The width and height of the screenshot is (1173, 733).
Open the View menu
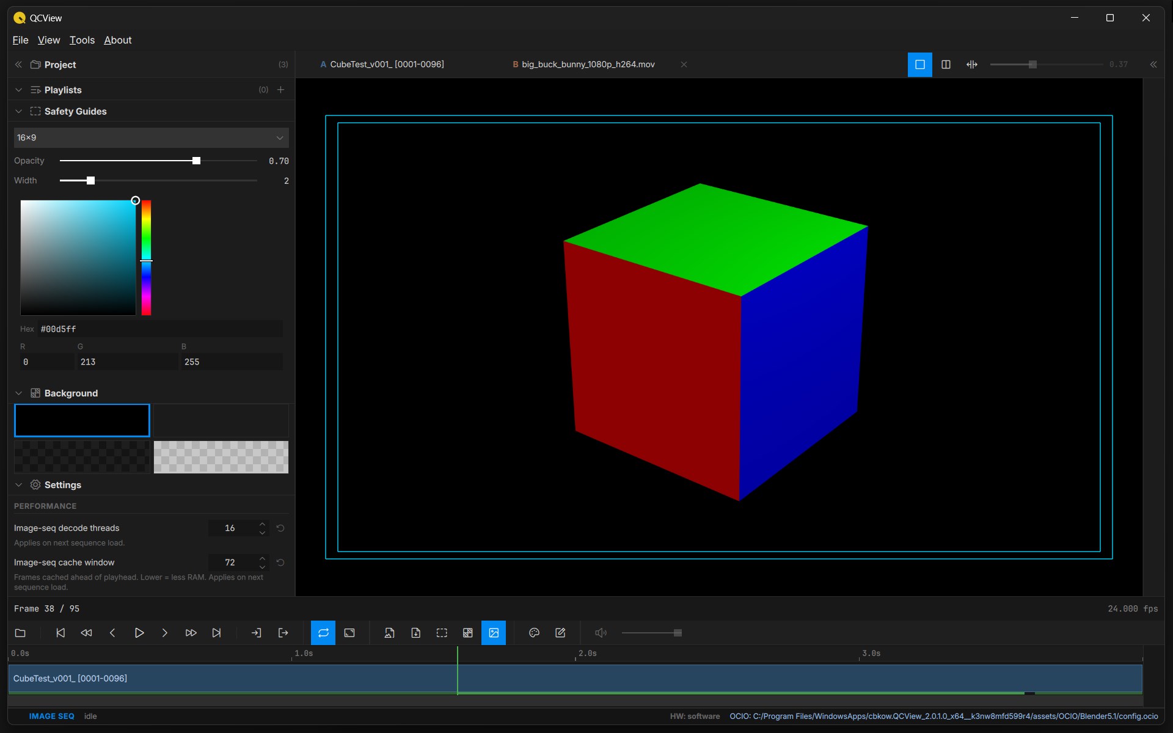coord(49,40)
